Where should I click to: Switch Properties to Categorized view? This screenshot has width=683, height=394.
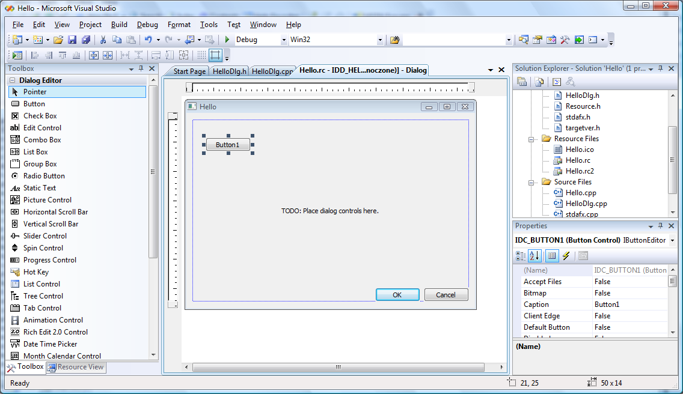coord(521,256)
